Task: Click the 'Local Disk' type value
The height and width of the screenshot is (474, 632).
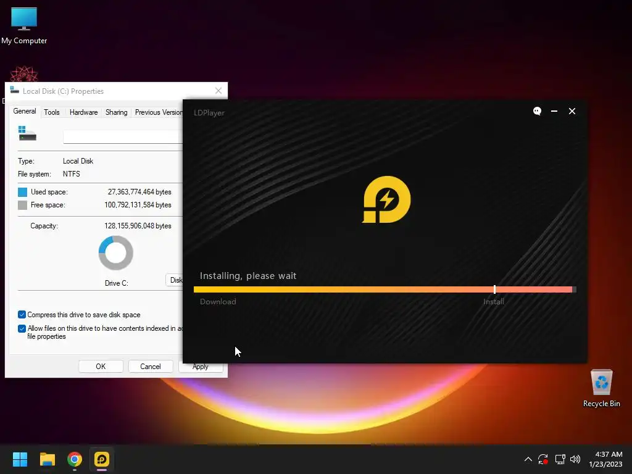Action: point(78,161)
